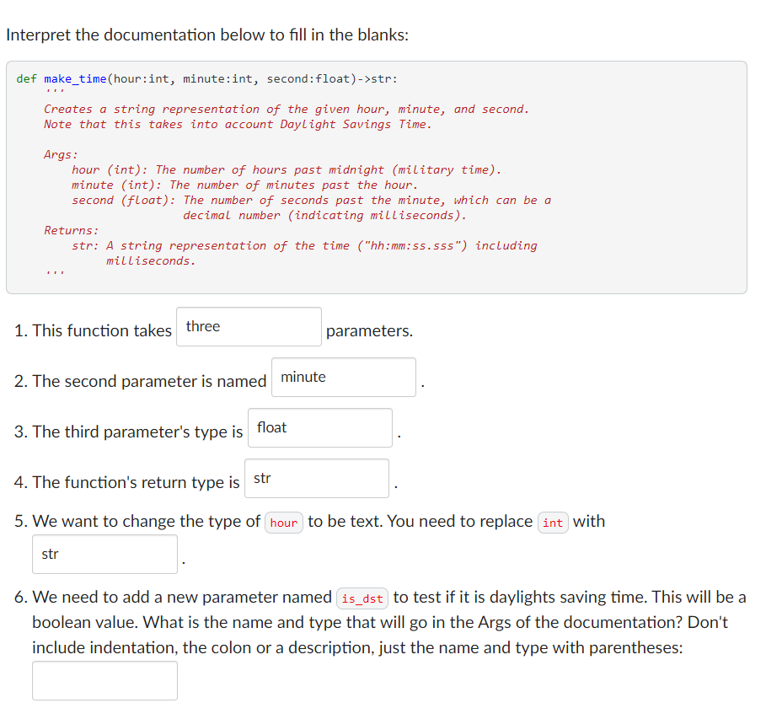Select the answer field below question 5
This screenshot has width=766, height=719.
[x=104, y=554]
